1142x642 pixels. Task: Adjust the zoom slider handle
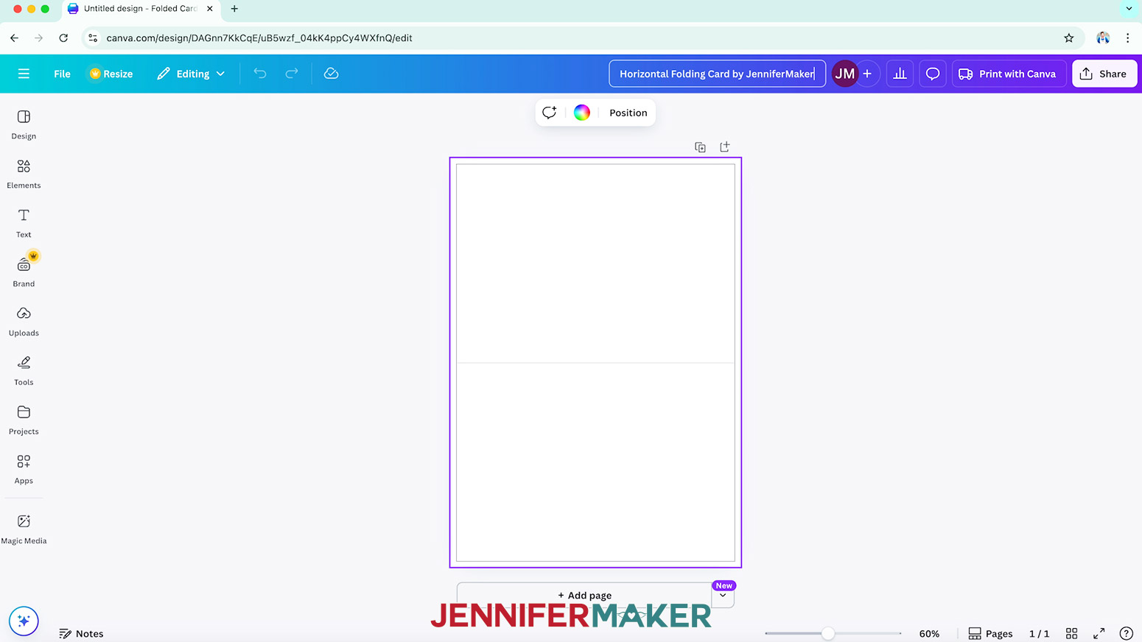(x=828, y=633)
